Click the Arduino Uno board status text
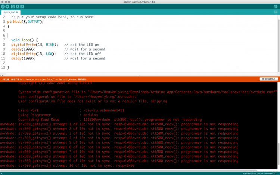 [260, 174]
